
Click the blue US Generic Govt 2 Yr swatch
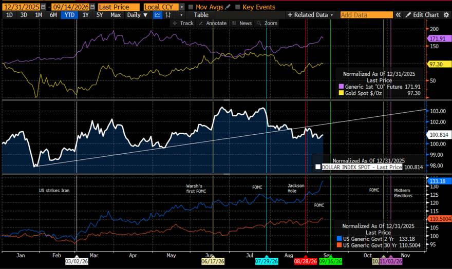coord(339,239)
